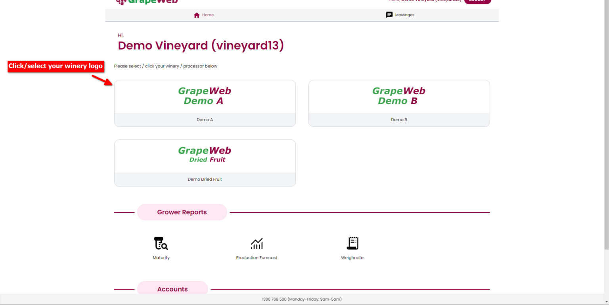Screen dimensions: 609x305
Task: Click the Messages speech-bubble icon
Action: pos(389,15)
